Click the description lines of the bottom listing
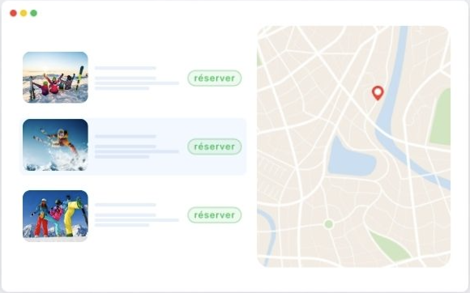This screenshot has height=293, width=470. coord(137,220)
